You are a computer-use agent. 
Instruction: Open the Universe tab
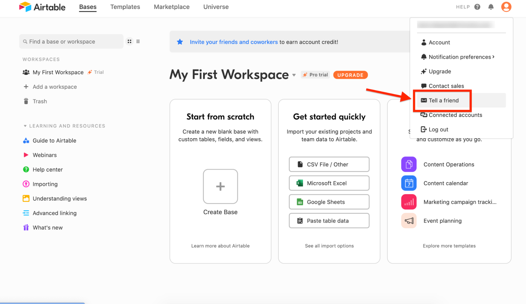[216, 7]
